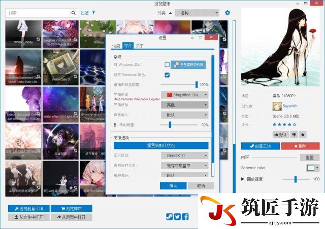Open the Steam social icon

(169, 217)
